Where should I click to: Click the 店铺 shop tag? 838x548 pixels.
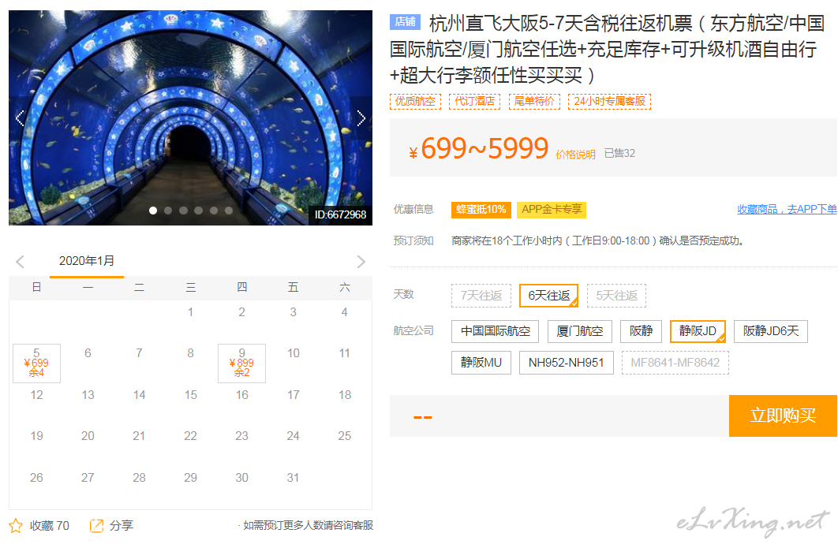tap(405, 21)
